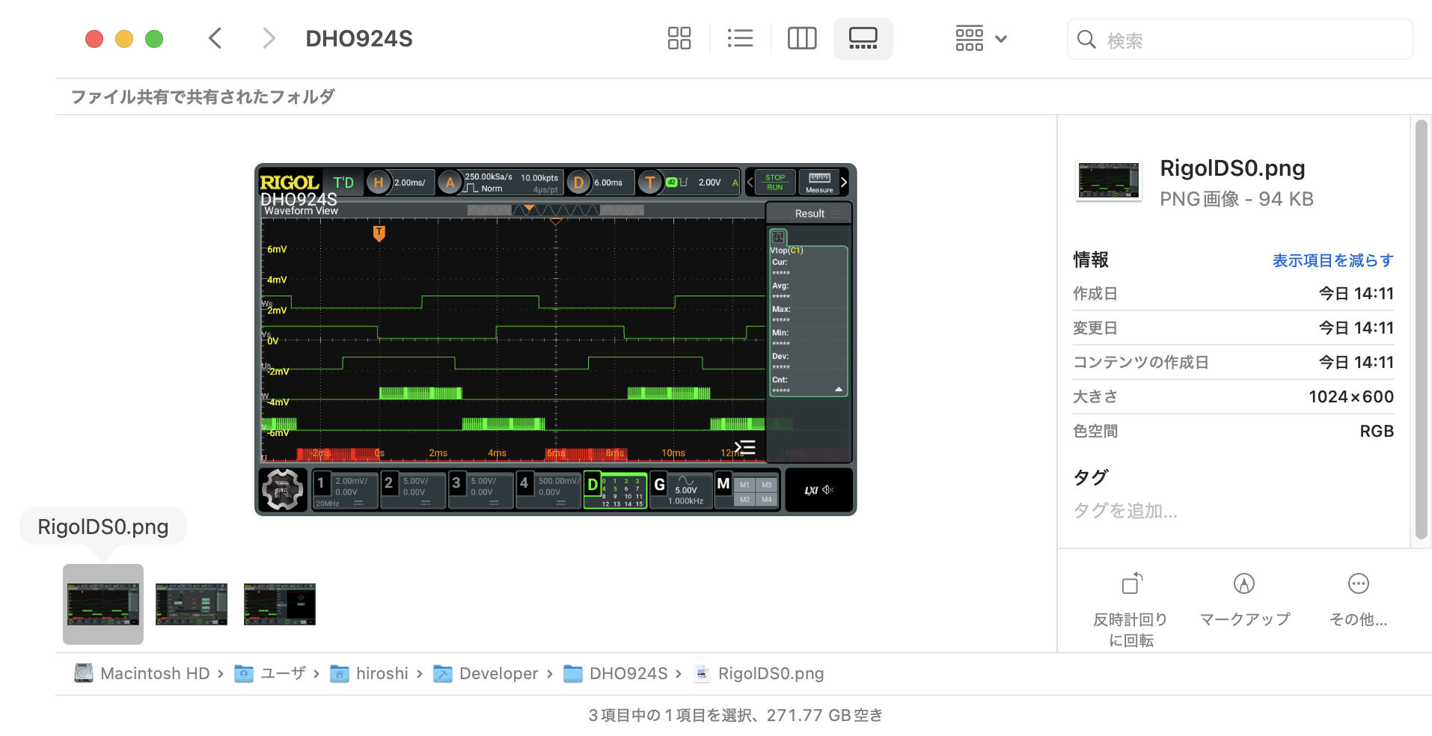
Task: Click the RigolDS0.png label above the thumbnails
Action: coord(103,527)
